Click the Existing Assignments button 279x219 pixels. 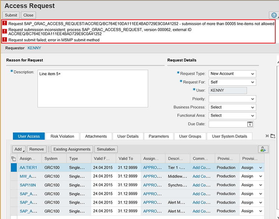point(72,149)
